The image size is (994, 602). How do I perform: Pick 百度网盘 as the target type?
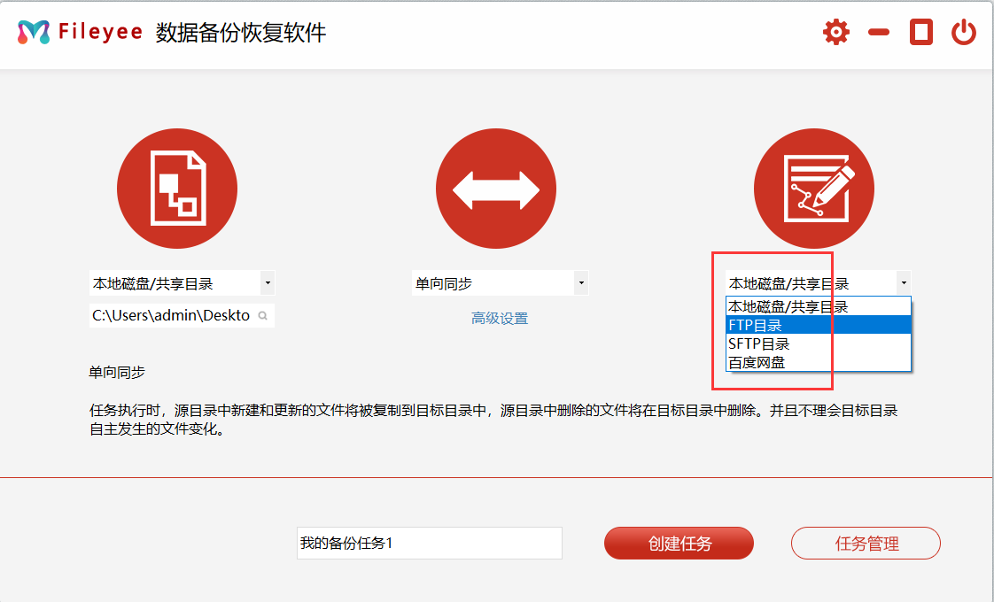[818, 362]
